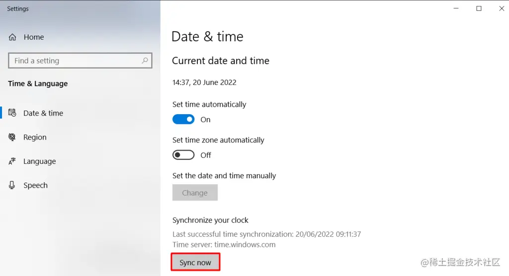Click the Speech microphone icon
This screenshot has height=276, width=509.
point(12,185)
